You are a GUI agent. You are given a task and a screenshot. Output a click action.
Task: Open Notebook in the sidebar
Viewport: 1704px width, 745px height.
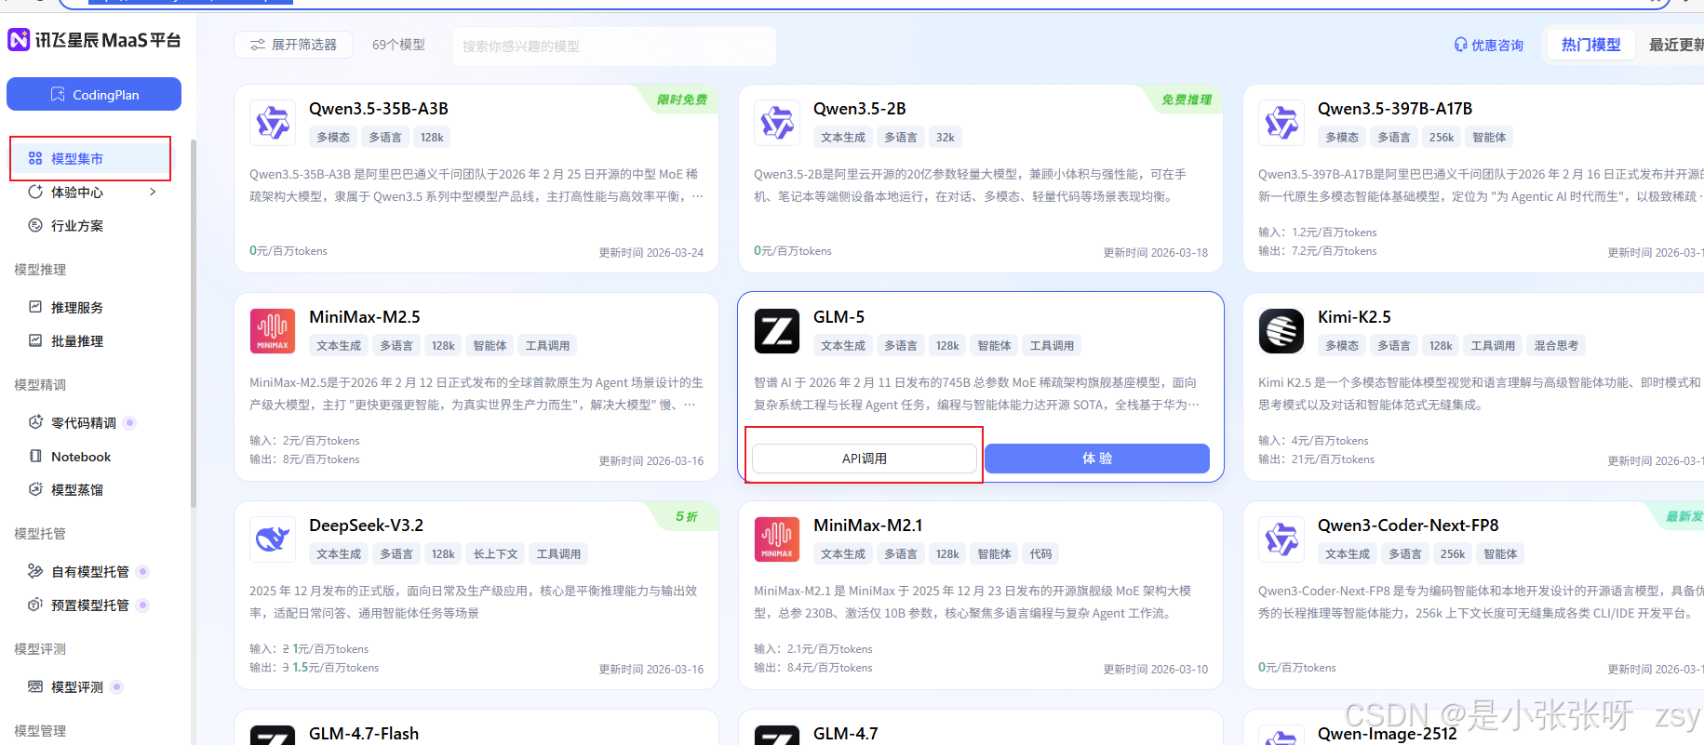pos(81,456)
